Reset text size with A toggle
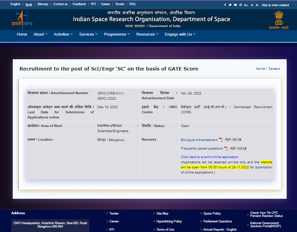 [252, 5]
